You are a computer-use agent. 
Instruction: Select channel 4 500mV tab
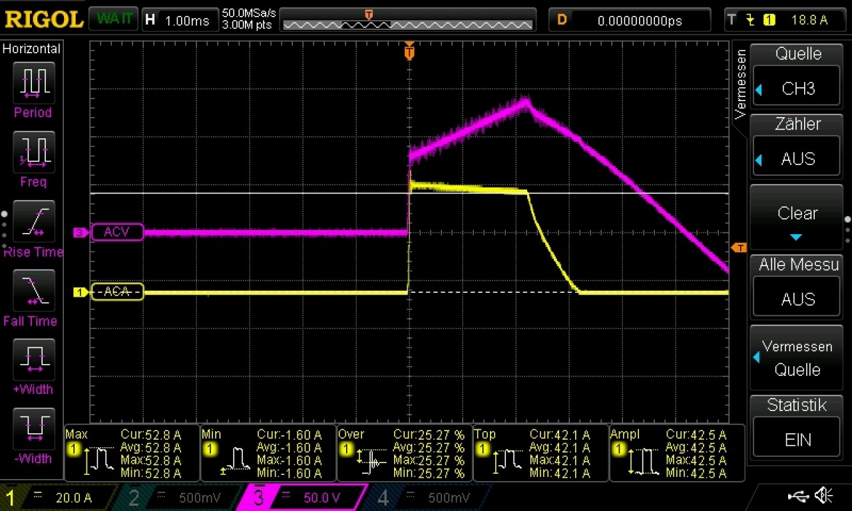coord(429,497)
